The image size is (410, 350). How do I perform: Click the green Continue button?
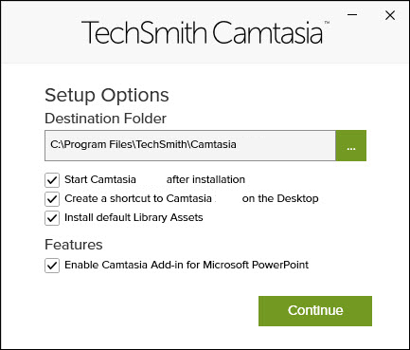[315, 311]
